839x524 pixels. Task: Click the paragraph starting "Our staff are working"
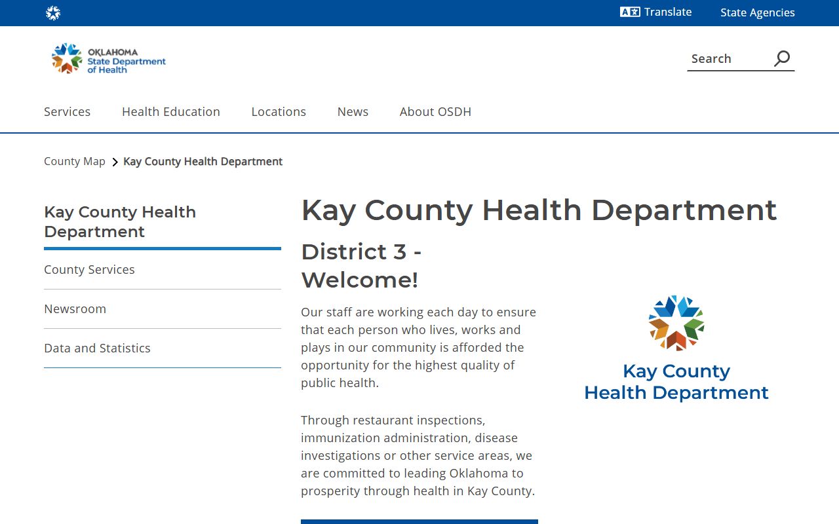pyautogui.click(x=419, y=347)
